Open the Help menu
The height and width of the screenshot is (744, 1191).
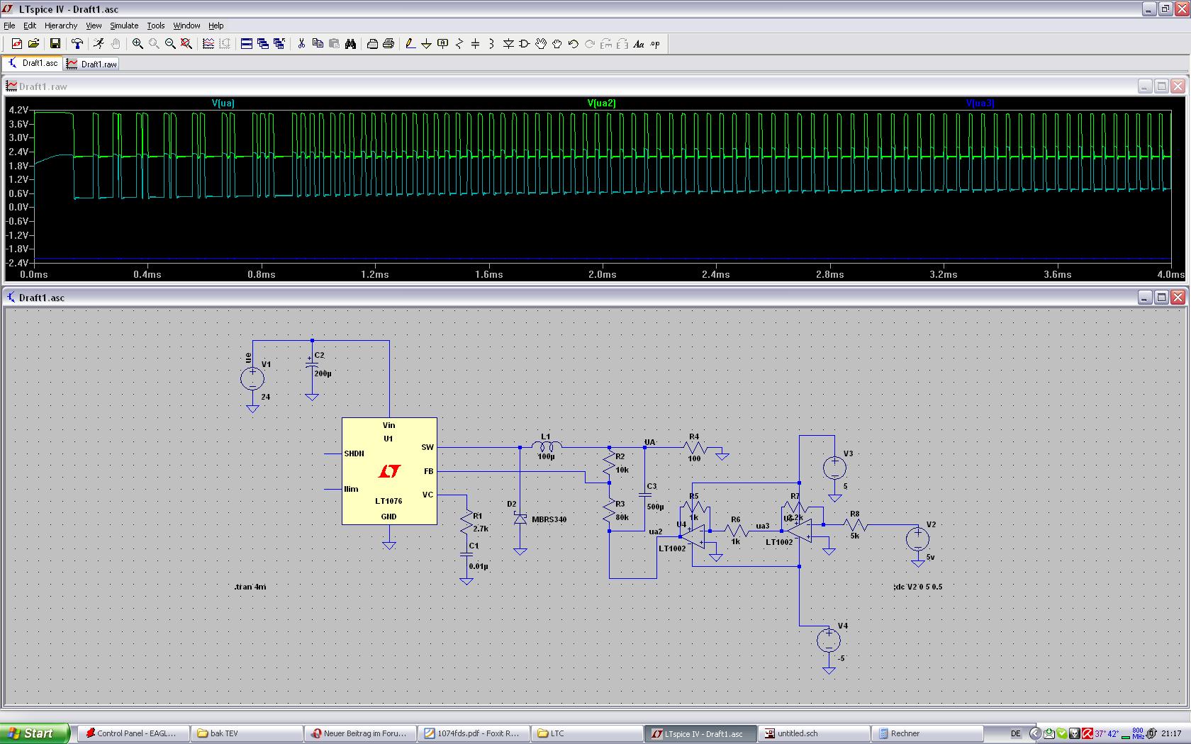pos(216,26)
